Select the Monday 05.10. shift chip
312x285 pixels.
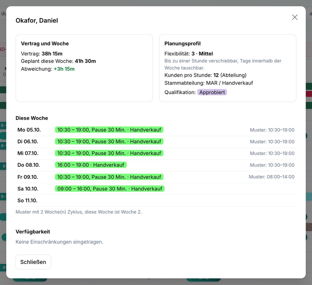pyautogui.click(x=109, y=130)
